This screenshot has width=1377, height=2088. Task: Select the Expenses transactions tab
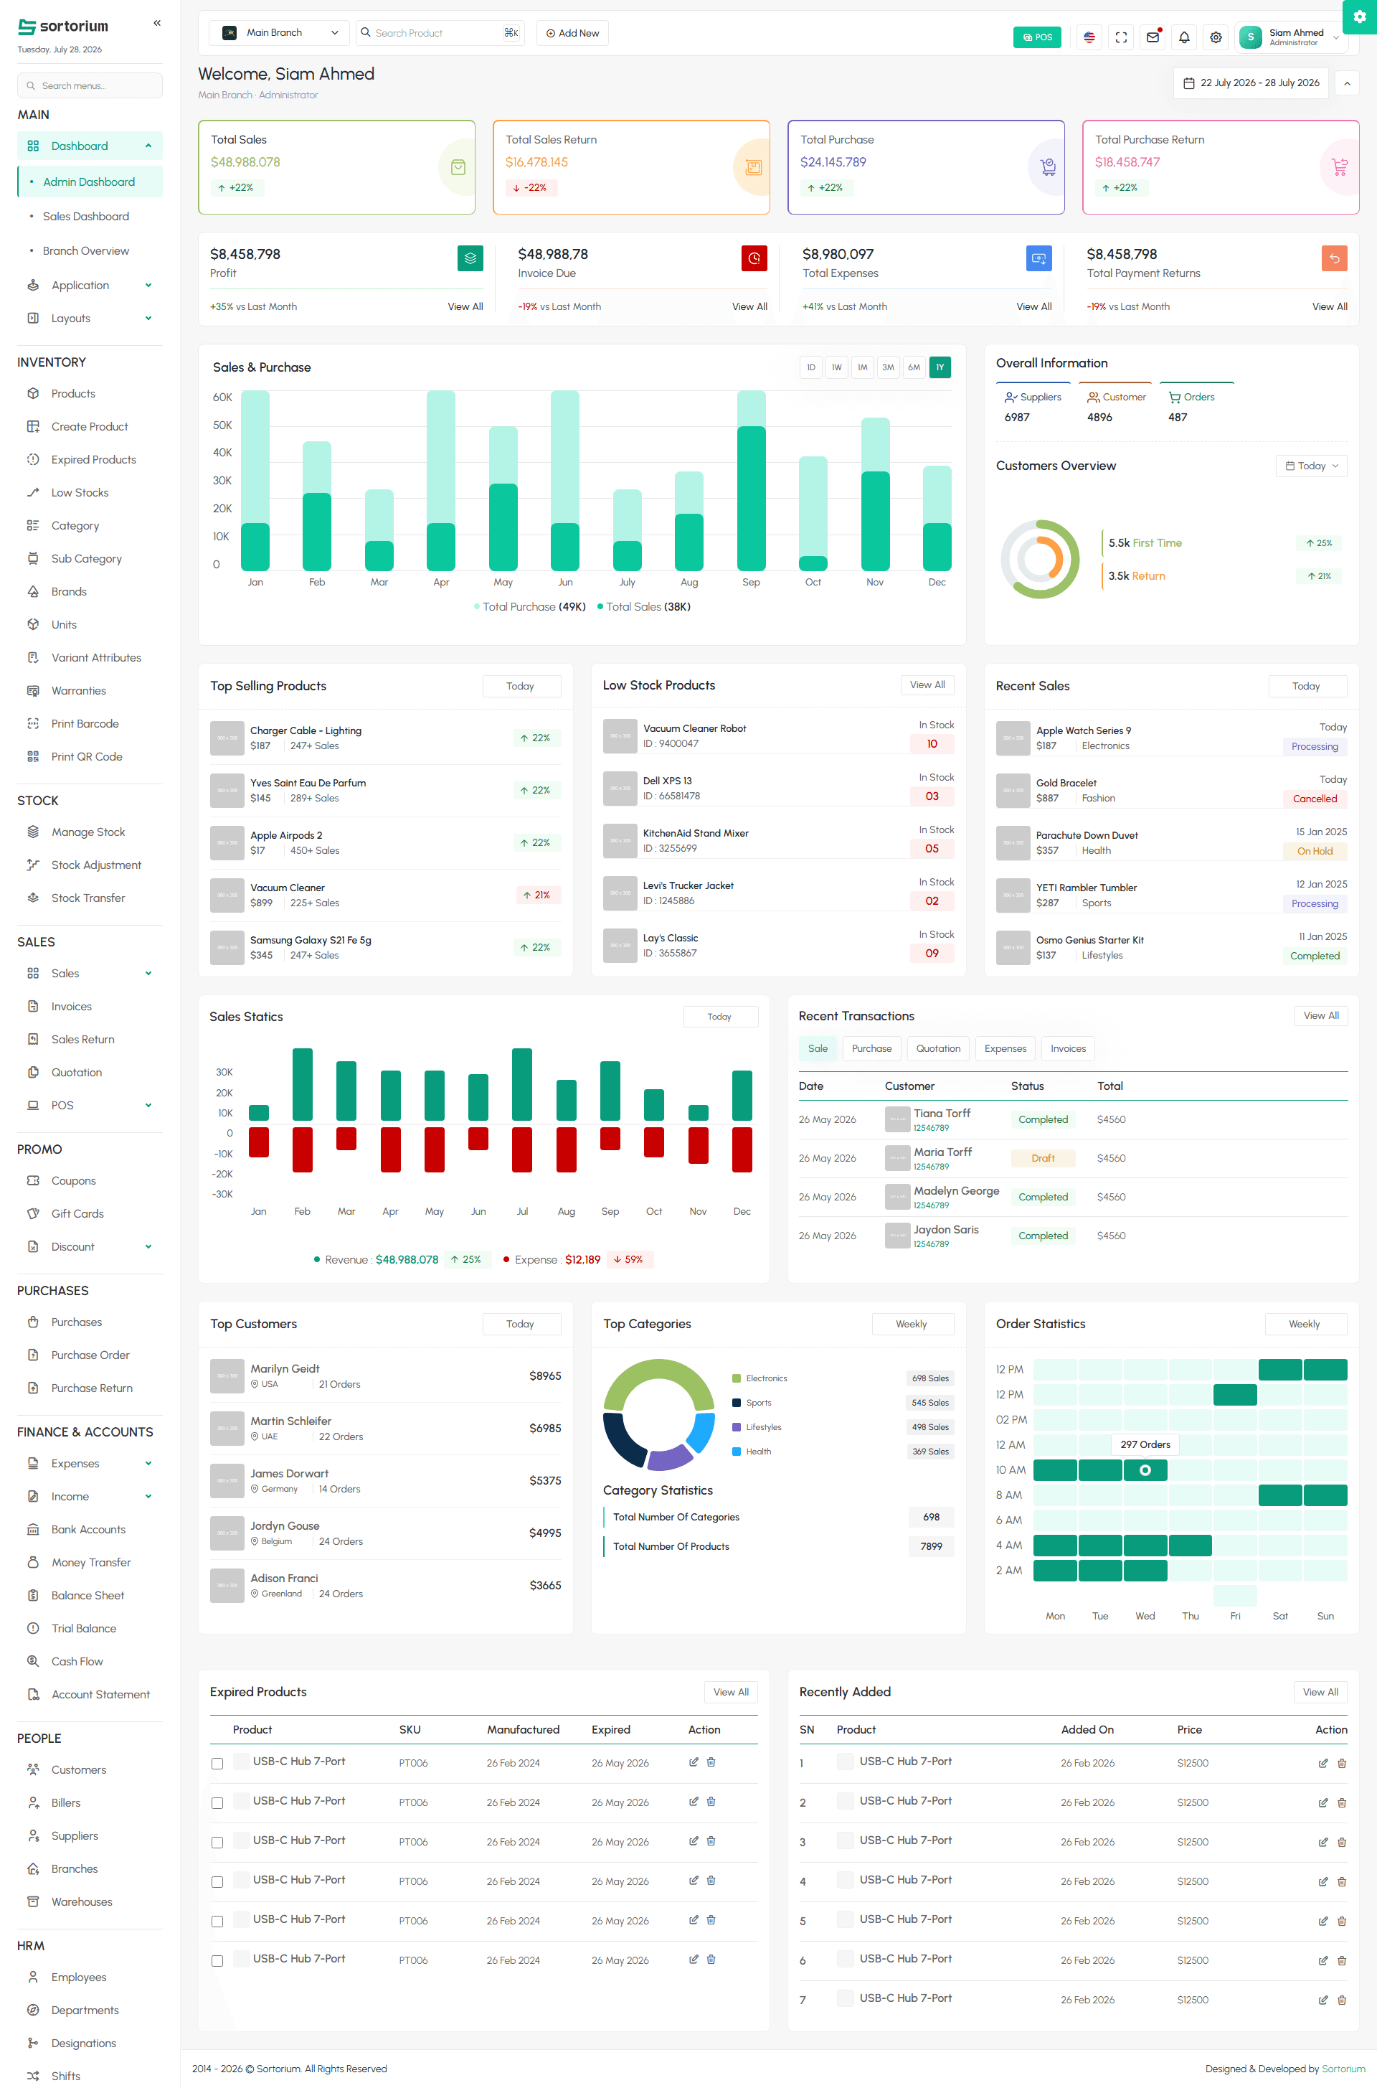tap(1005, 1049)
